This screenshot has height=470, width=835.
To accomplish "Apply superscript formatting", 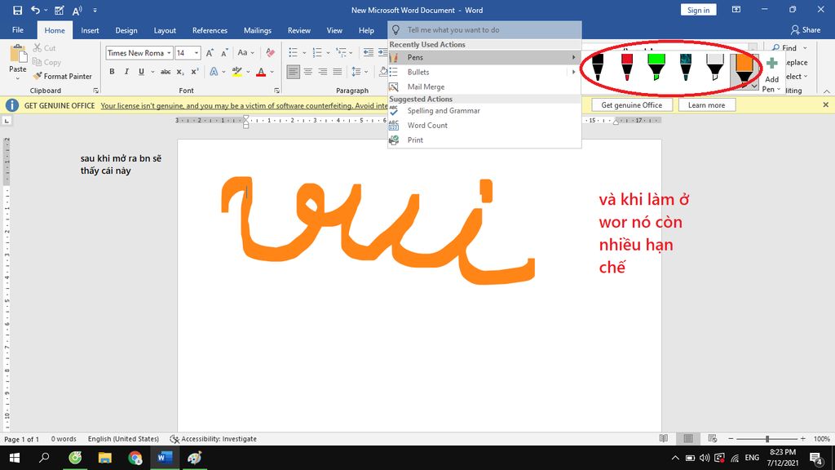I will (195, 72).
